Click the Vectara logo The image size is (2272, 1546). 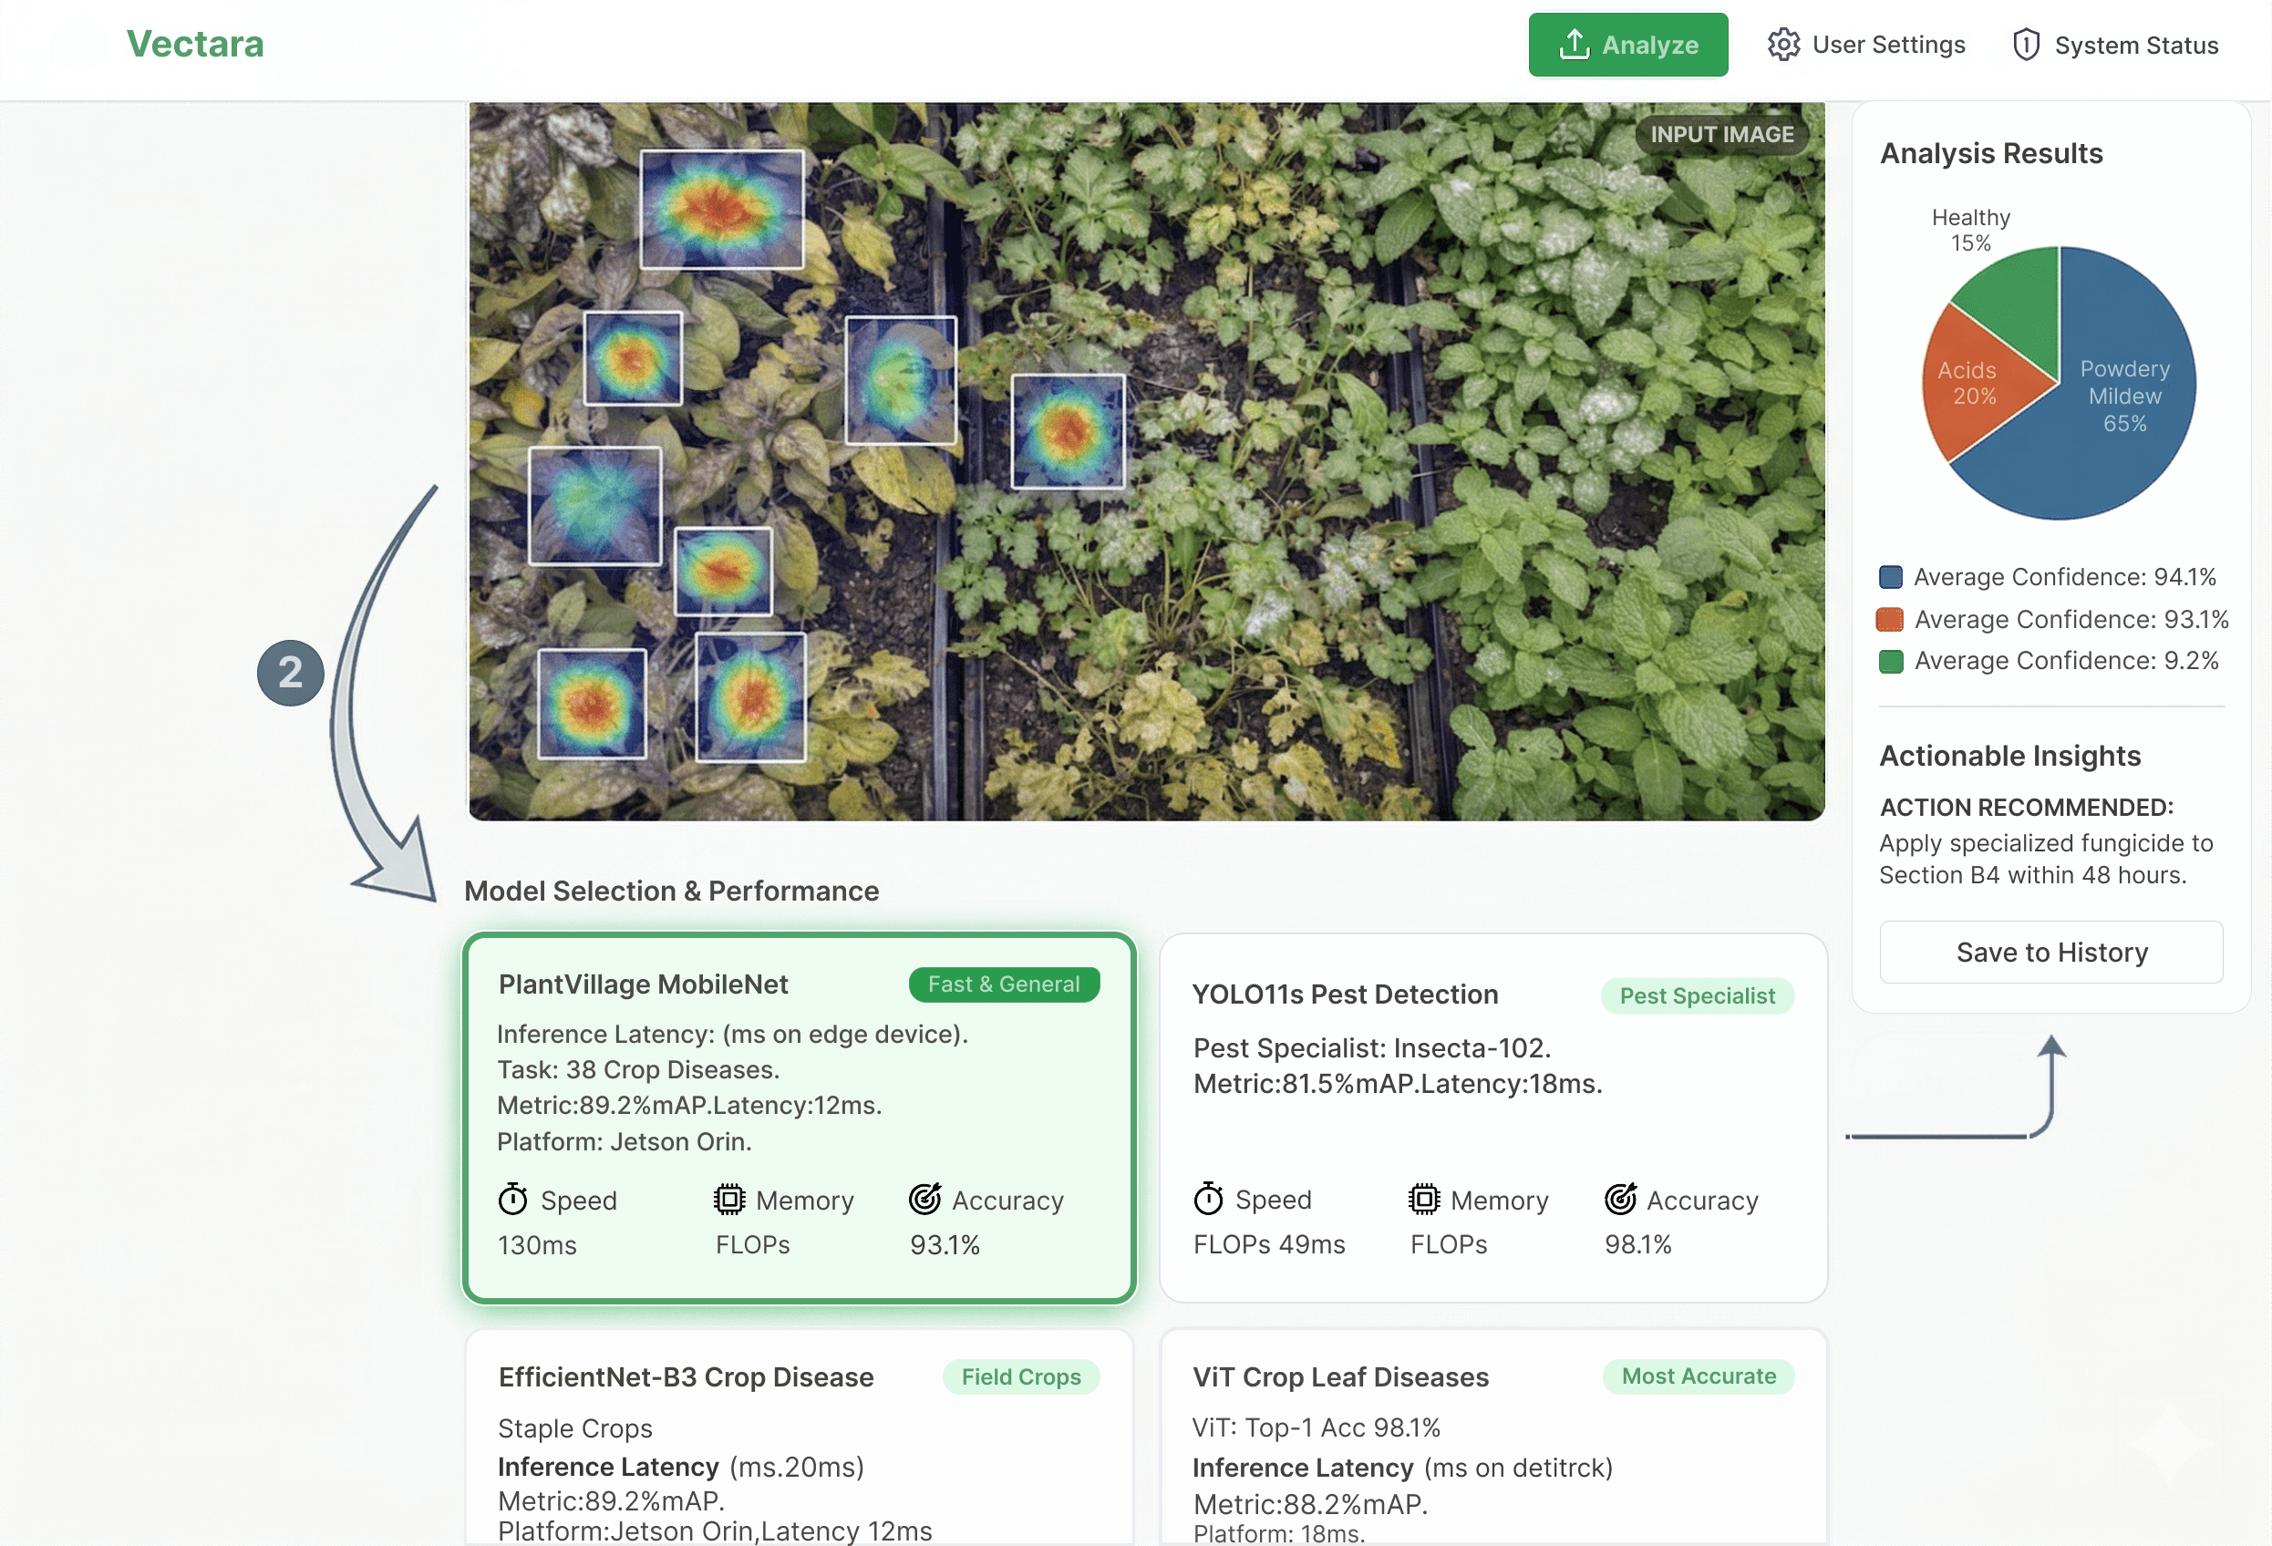195,44
